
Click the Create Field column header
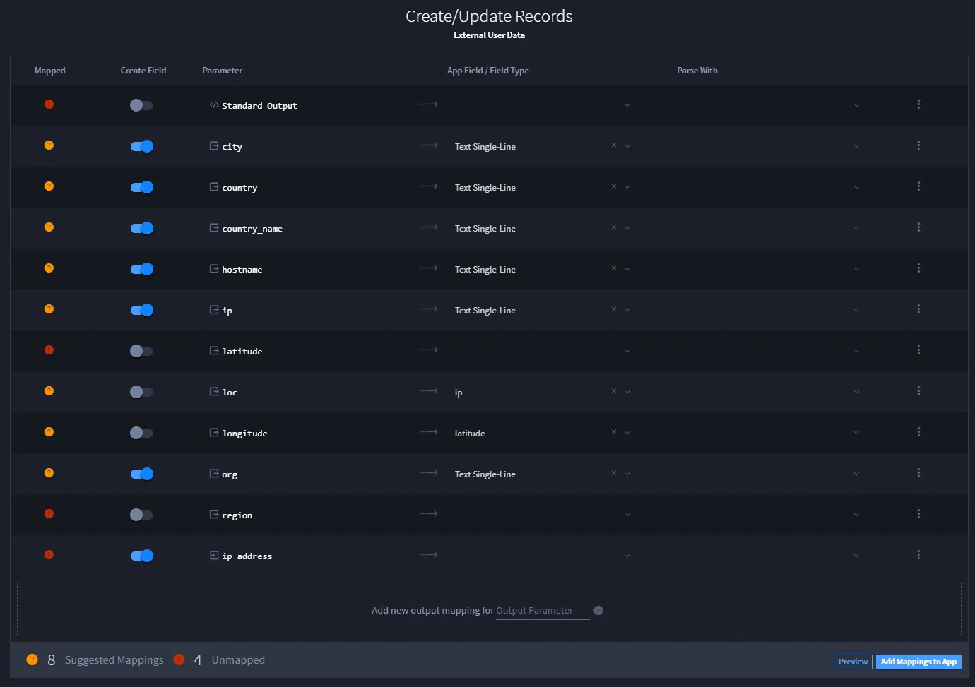(143, 71)
